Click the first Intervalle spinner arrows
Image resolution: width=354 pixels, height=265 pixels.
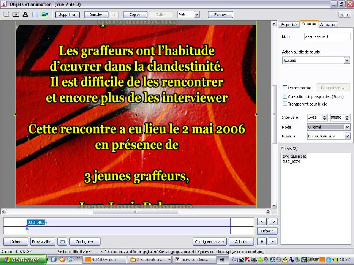click(324, 117)
